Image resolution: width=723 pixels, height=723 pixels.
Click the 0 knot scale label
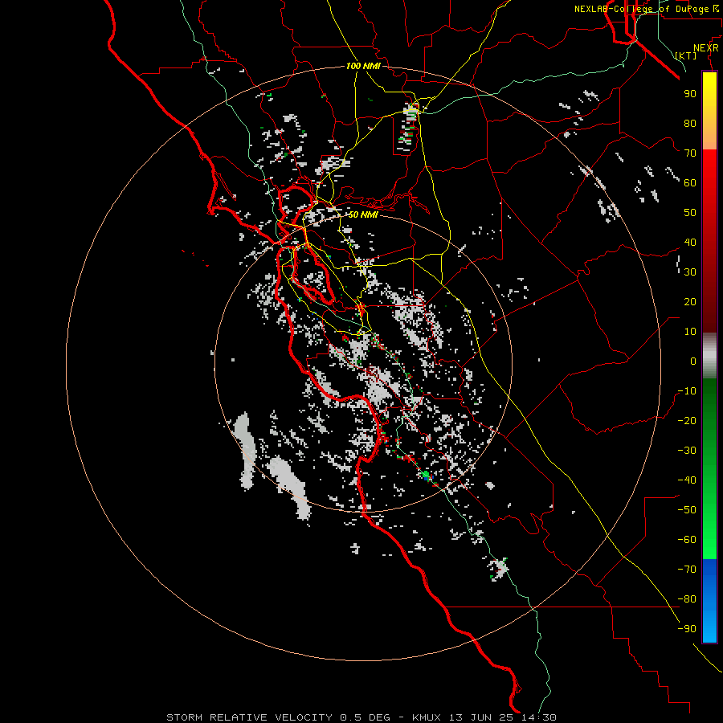pos(693,361)
